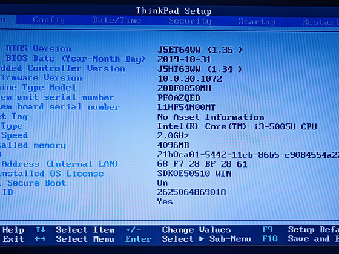The width and height of the screenshot is (339, 254).
Task: Select OS license value SDK0E50510 WIN
Action: 194,174
